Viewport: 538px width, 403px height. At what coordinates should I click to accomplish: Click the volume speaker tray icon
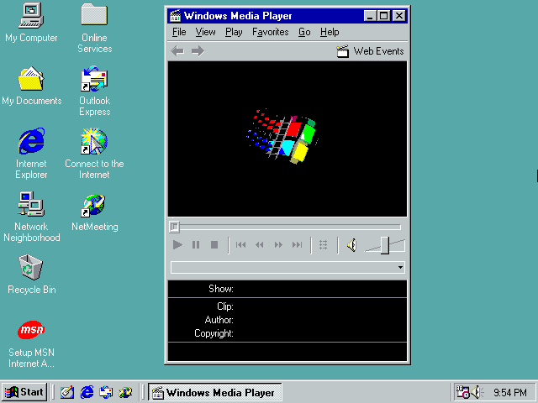click(x=477, y=392)
